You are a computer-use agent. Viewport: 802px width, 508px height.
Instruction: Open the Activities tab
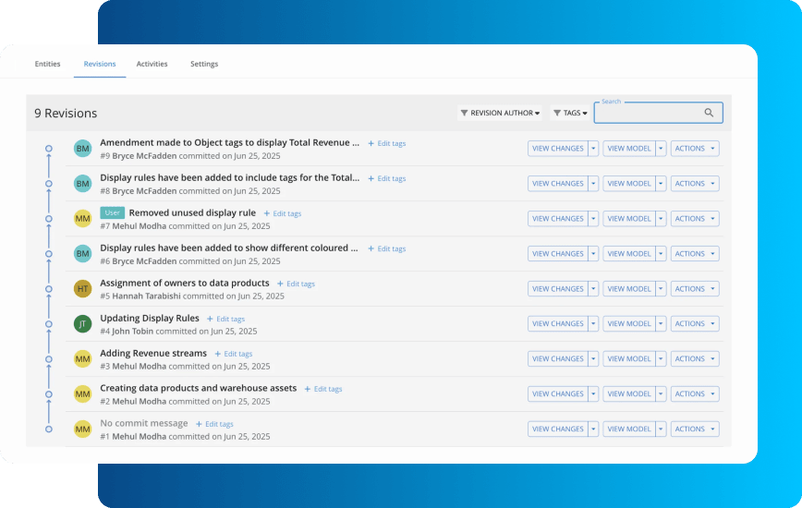152,64
